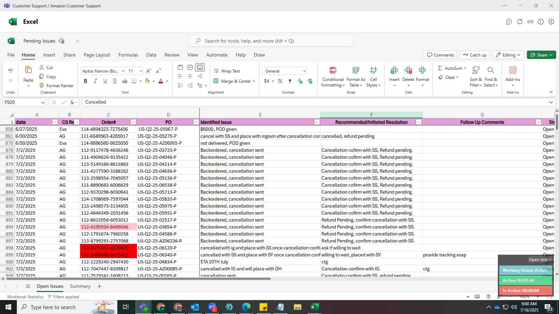Open the Fill Color paint bucket swatch
The image size is (559, 314).
[x=147, y=81]
